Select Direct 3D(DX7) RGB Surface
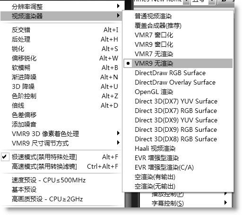This screenshot has width=242, height=215. point(178,111)
